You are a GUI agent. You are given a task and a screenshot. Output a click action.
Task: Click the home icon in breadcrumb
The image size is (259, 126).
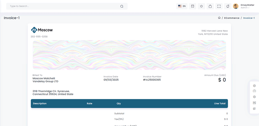pyautogui.click(x=219, y=18)
